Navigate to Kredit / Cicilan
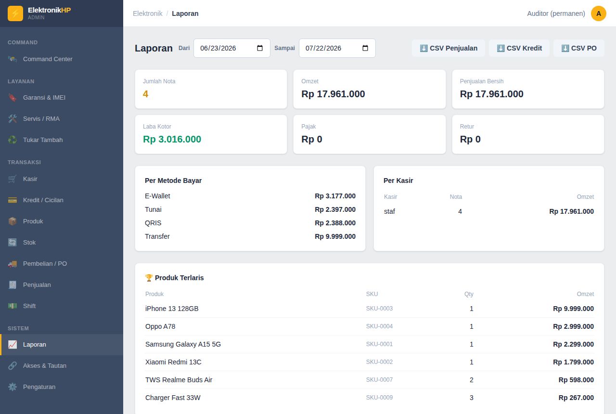The image size is (616, 414). pos(62,200)
